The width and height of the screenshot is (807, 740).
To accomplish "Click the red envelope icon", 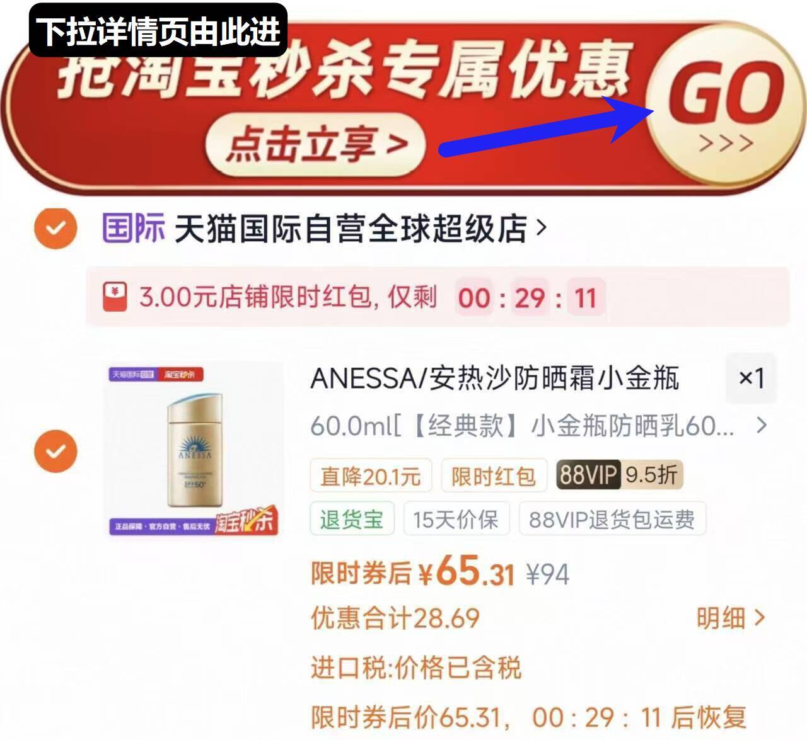I will click(115, 297).
